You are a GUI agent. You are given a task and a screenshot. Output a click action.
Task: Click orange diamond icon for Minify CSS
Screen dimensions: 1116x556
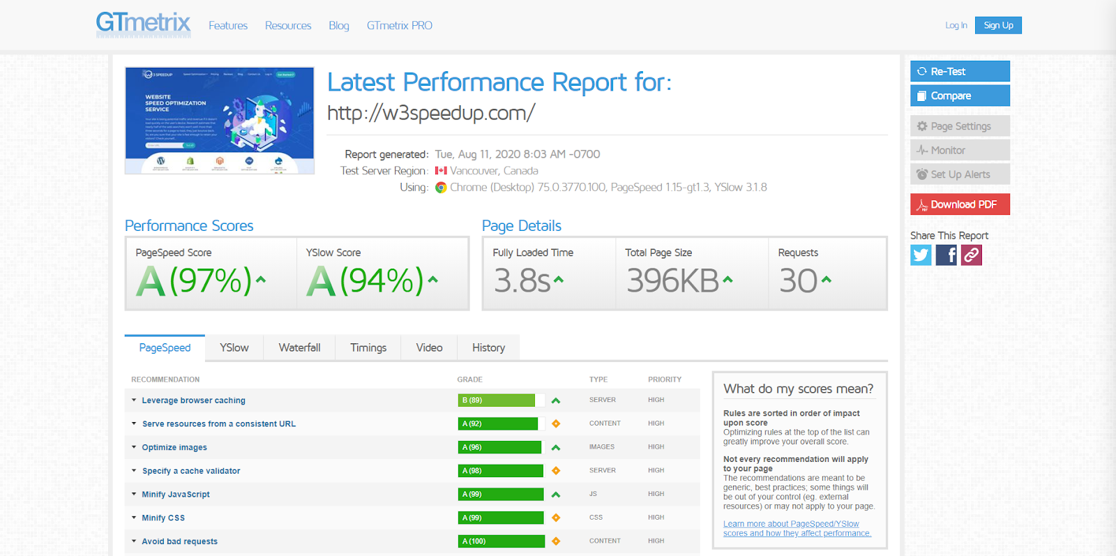point(556,518)
